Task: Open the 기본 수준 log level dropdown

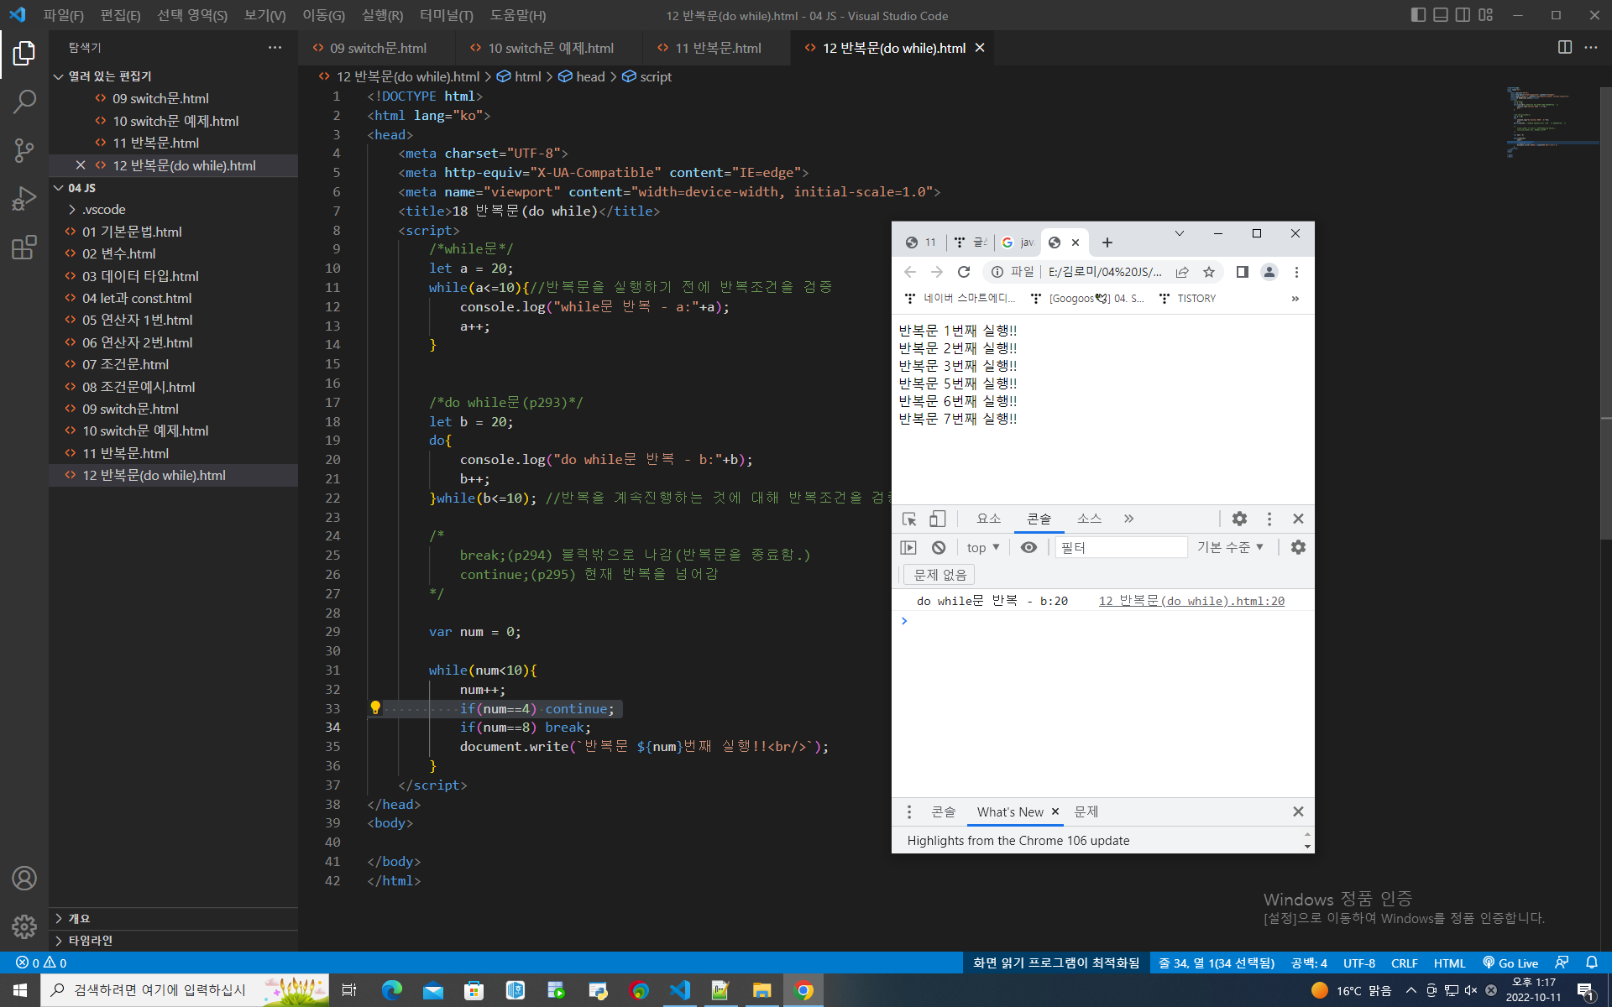Action: coord(1230,547)
